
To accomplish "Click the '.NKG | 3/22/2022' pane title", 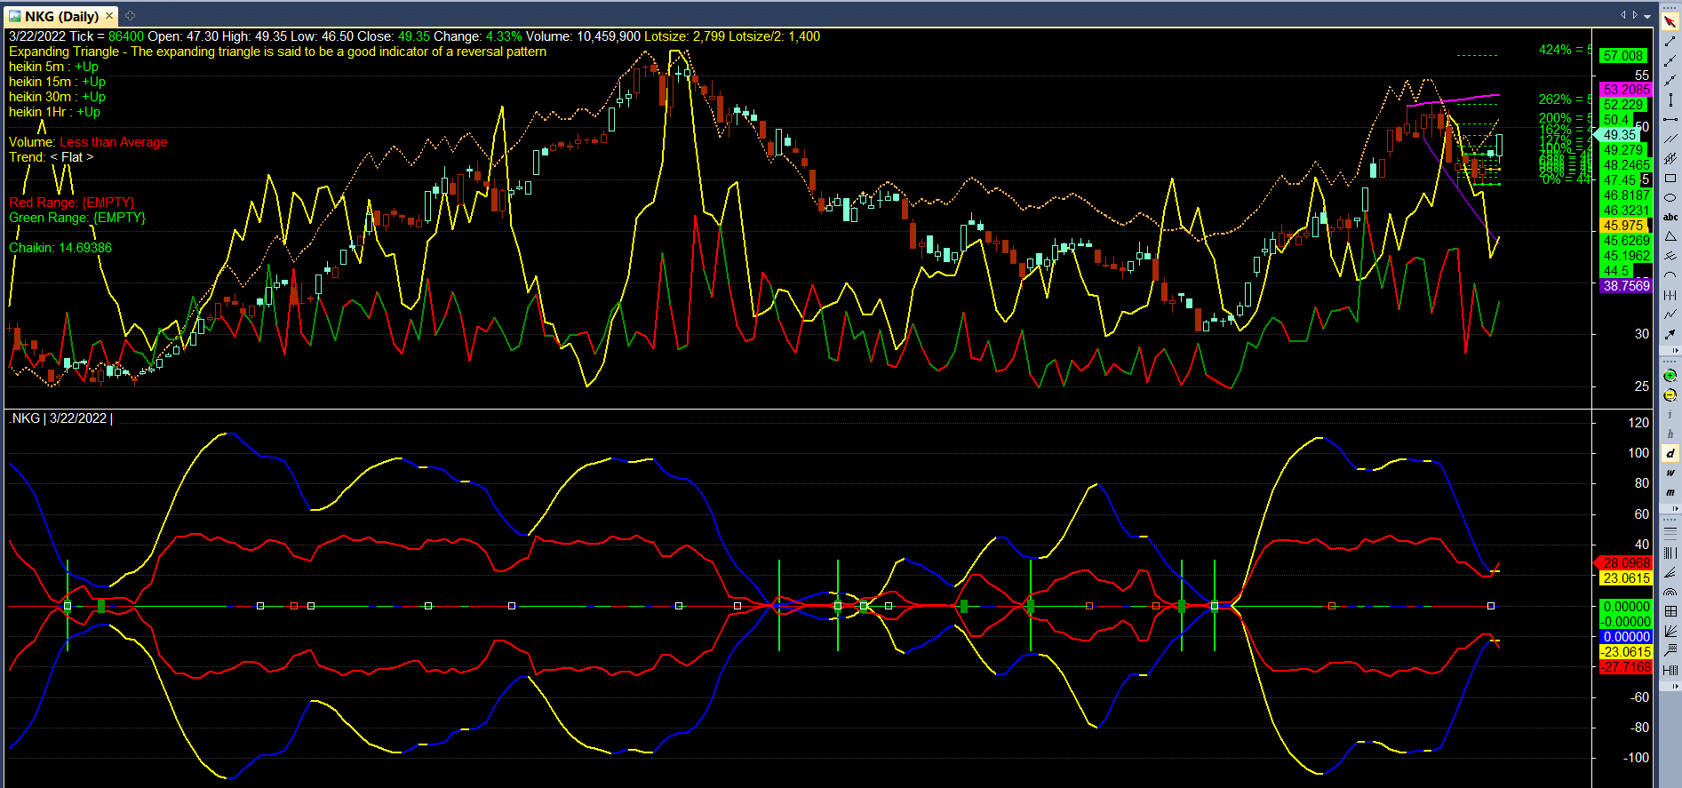I will 60,418.
